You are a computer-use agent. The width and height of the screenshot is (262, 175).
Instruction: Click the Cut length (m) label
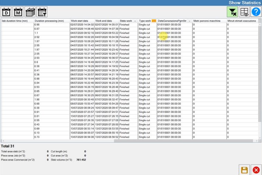coord(59,152)
